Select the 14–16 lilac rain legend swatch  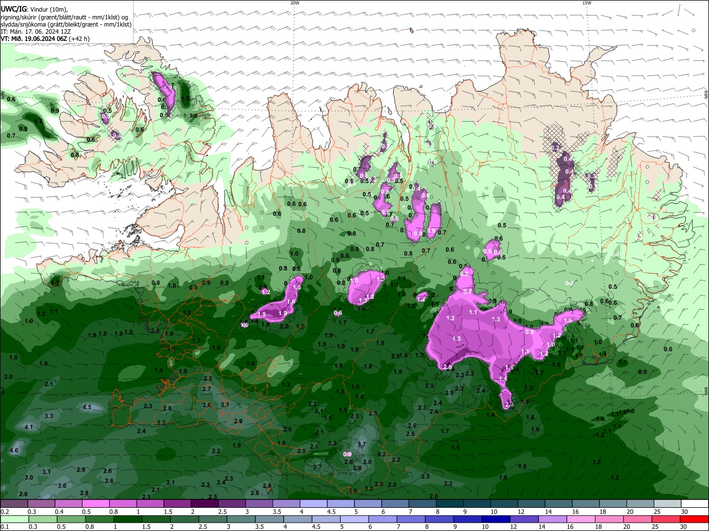[553, 519]
